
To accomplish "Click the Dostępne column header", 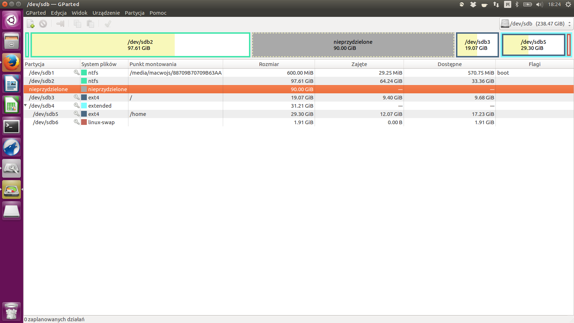I will coord(450,64).
